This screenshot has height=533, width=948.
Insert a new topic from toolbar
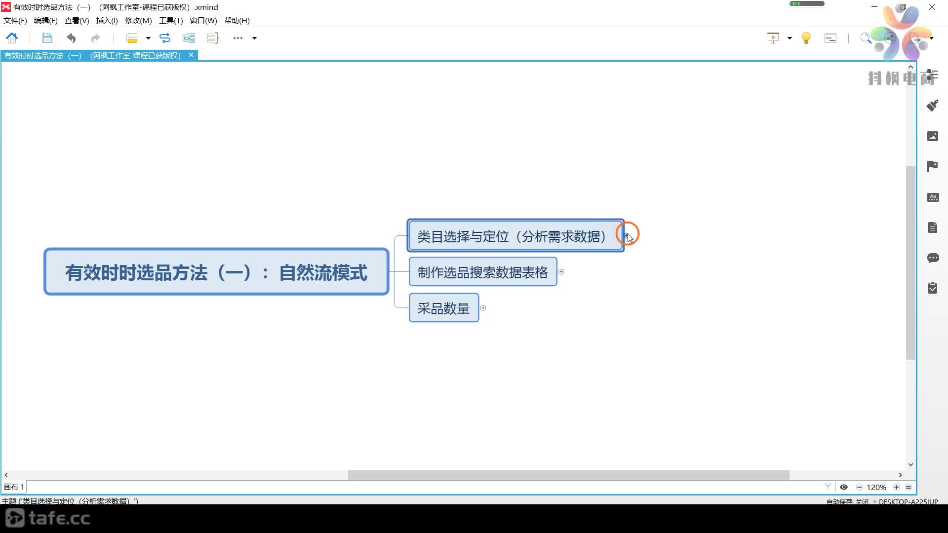pyautogui.click(x=132, y=38)
